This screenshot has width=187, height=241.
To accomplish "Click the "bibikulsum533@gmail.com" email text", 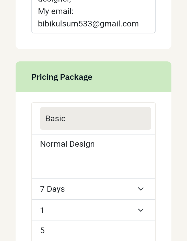I will [x=88, y=24].
